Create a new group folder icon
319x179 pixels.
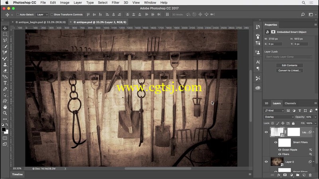(x=297, y=175)
